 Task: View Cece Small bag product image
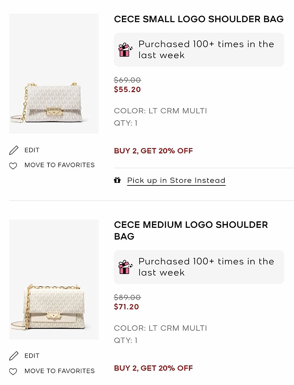[54, 73]
